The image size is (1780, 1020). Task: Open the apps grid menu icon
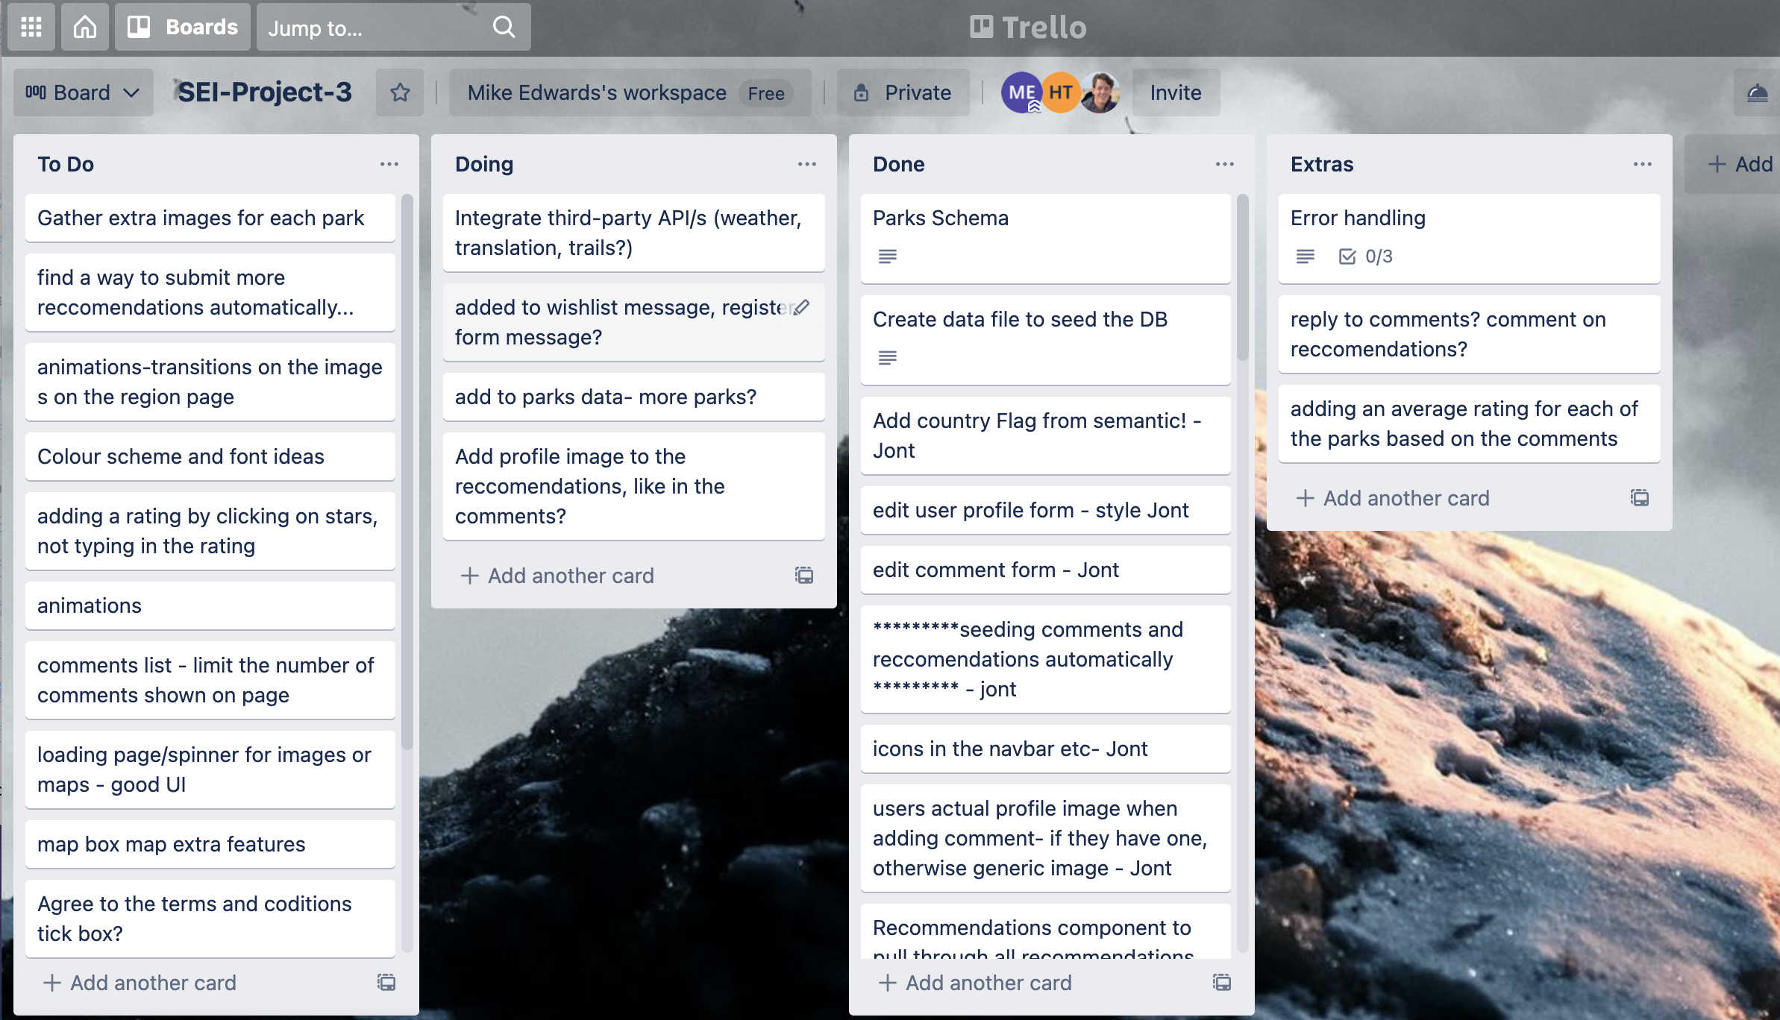tap(31, 28)
